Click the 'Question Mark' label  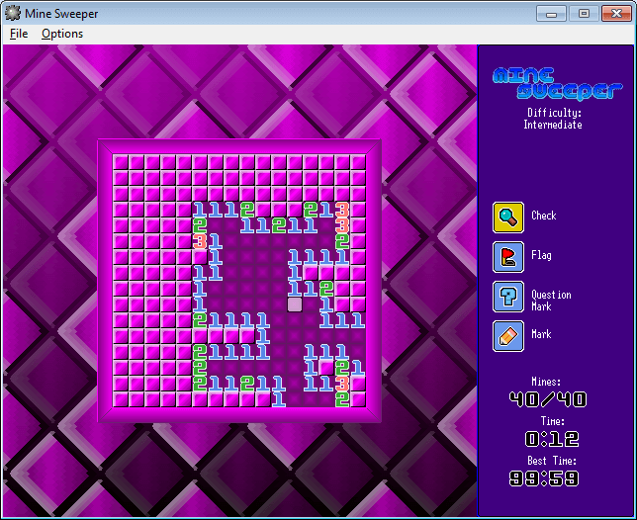pyautogui.click(x=551, y=301)
